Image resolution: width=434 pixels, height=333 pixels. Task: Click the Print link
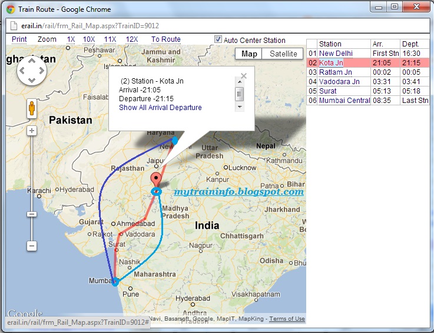(x=19, y=39)
